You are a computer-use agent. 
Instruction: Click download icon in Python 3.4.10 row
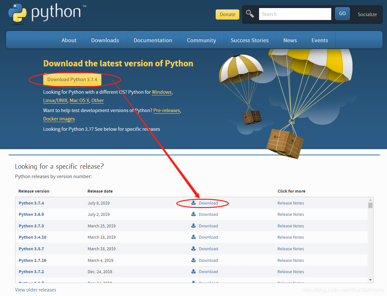pos(193,237)
